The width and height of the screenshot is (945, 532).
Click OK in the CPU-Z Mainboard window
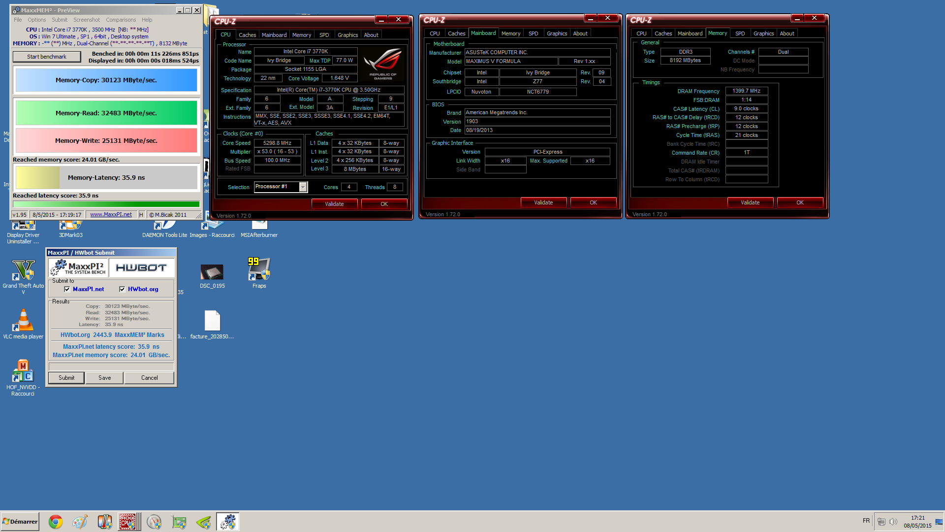pyautogui.click(x=593, y=202)
